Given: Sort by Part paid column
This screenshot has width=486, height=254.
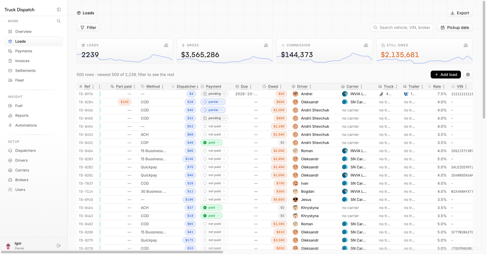Looking at the screenshot, I should 134,86.
